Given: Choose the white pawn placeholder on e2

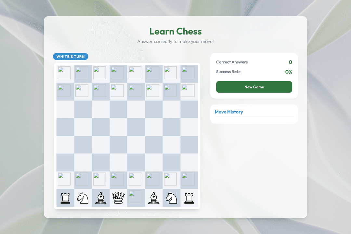Looking at the screenshot, I should [135, 179].
